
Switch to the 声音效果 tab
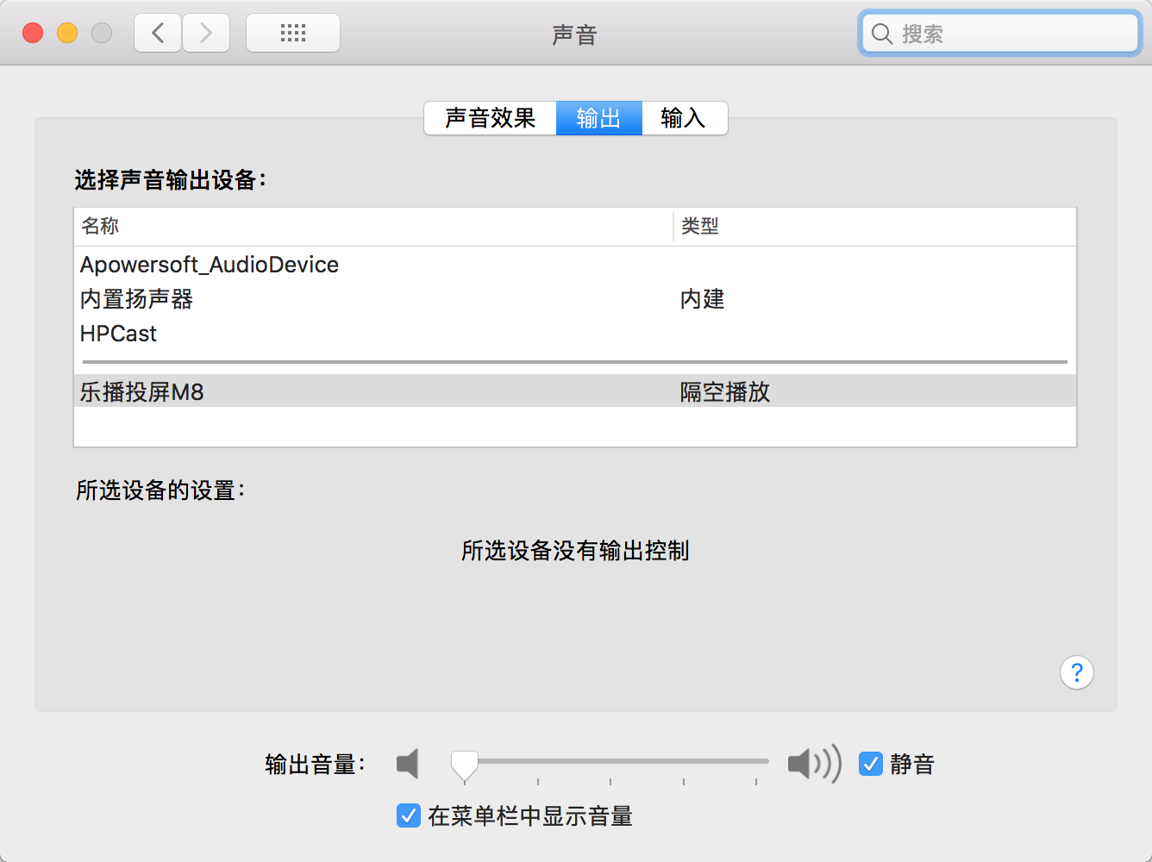tap(491, 118)
